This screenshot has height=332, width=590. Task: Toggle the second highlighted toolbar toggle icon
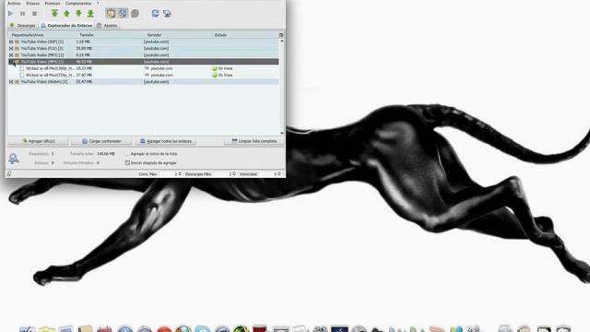[123, 14]
